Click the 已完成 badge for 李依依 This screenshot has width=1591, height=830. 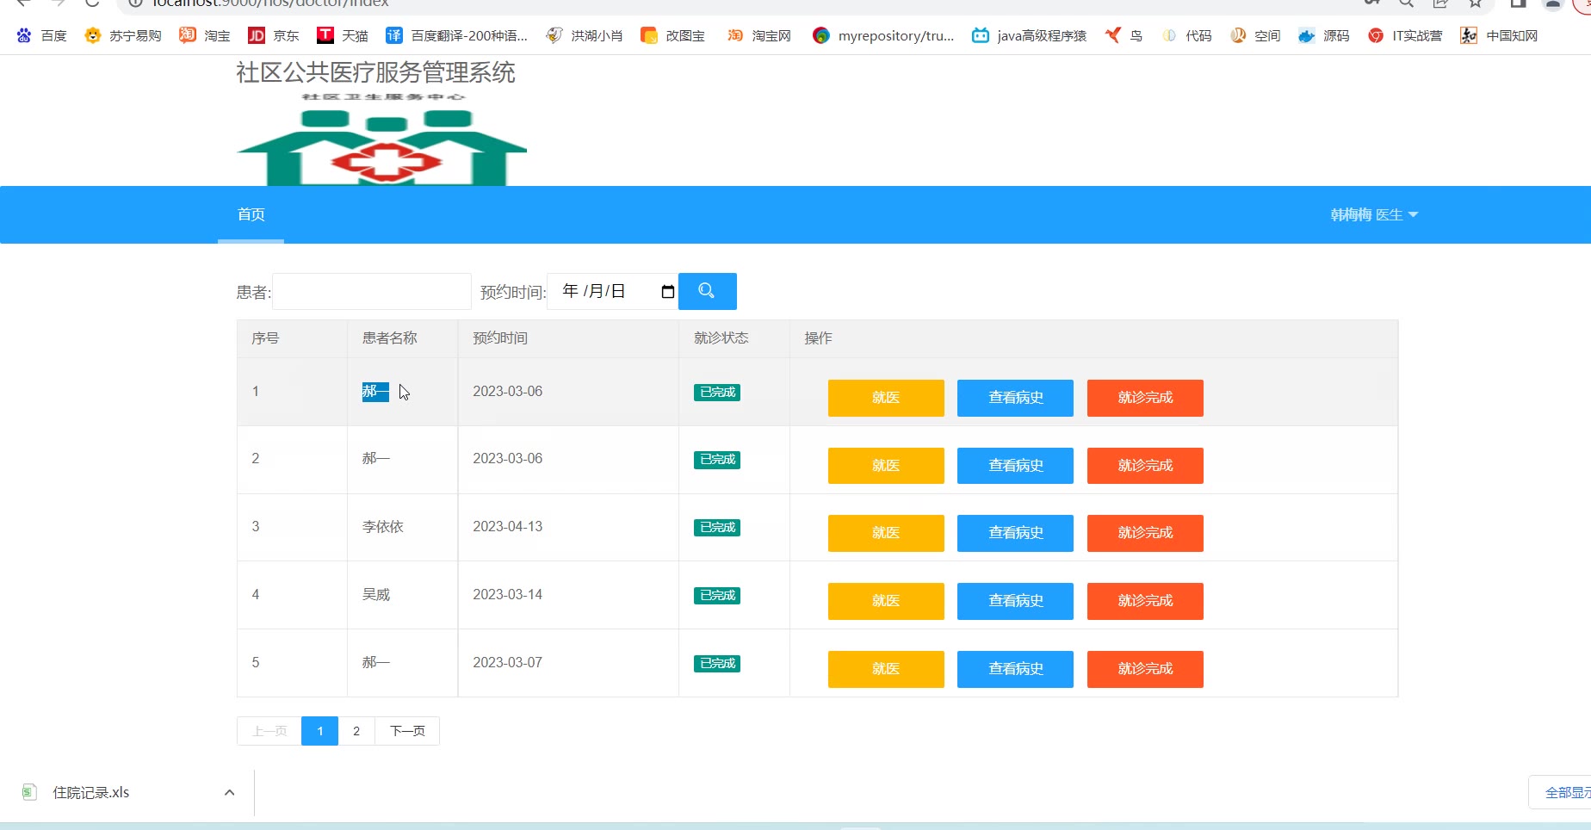click(717, 528)
